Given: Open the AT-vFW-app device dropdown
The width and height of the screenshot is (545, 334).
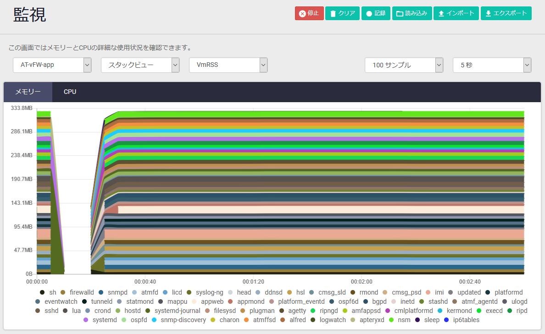Looking at the screenshot, I should tap(52, 65).
